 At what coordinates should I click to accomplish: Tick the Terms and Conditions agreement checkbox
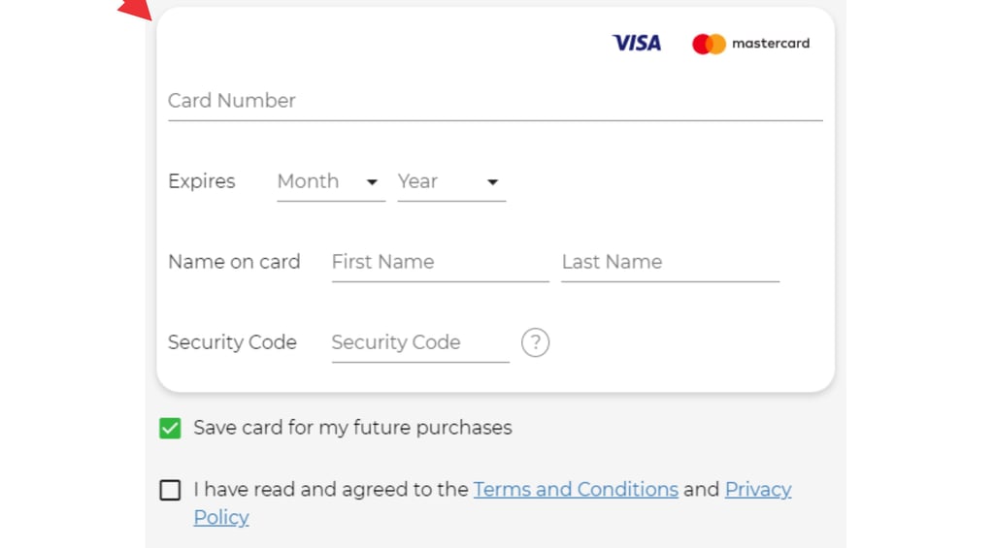tap(170, 490)
